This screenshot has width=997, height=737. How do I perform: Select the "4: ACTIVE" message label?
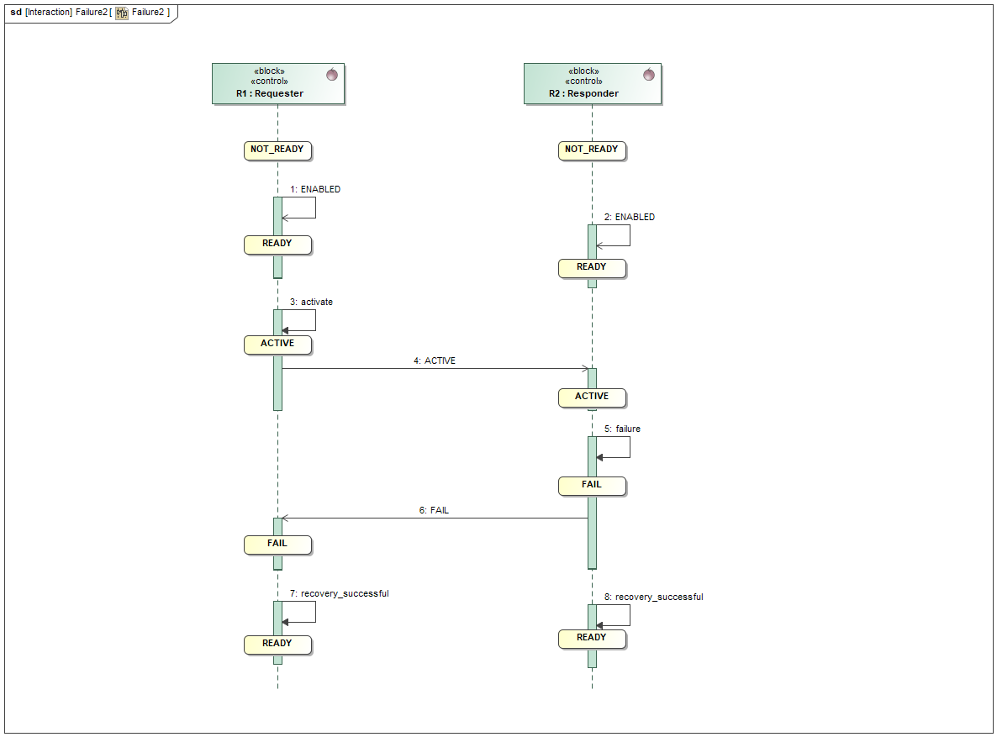tap(434, 361)
